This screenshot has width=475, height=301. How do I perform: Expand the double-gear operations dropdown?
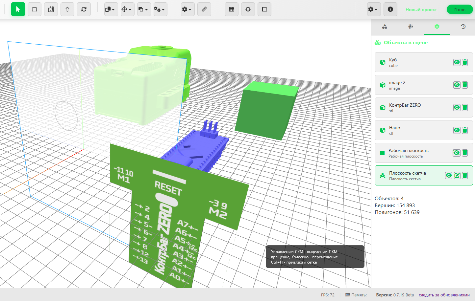coord(159,9)
